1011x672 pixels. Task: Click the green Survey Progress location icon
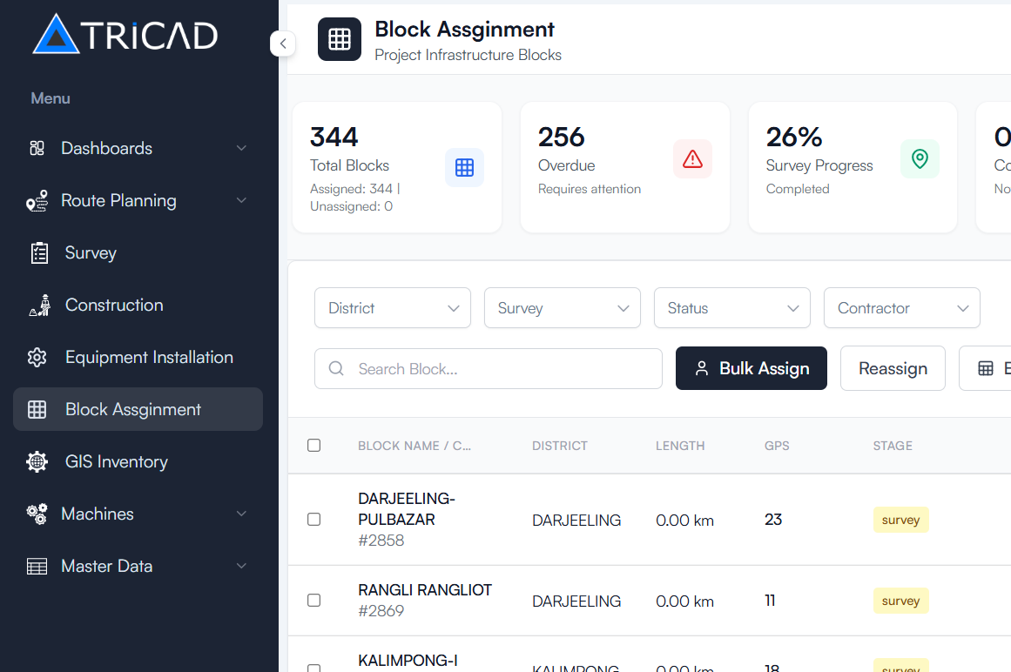point(920,158)
